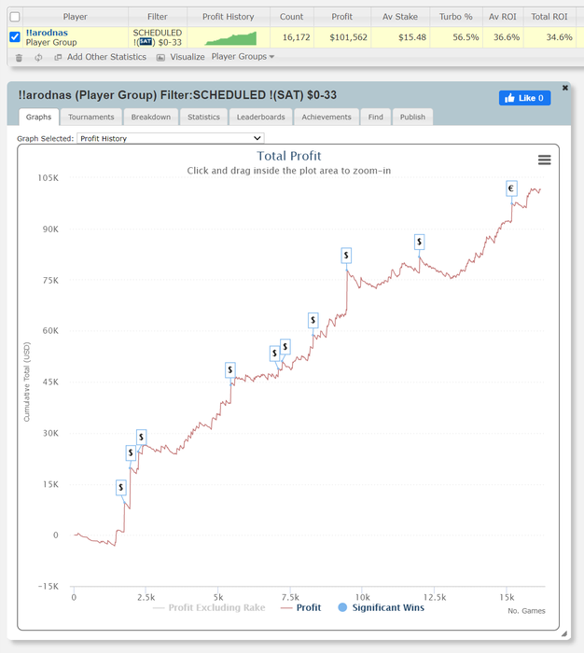Click the 16,172 count cell

tap(292, 37)
